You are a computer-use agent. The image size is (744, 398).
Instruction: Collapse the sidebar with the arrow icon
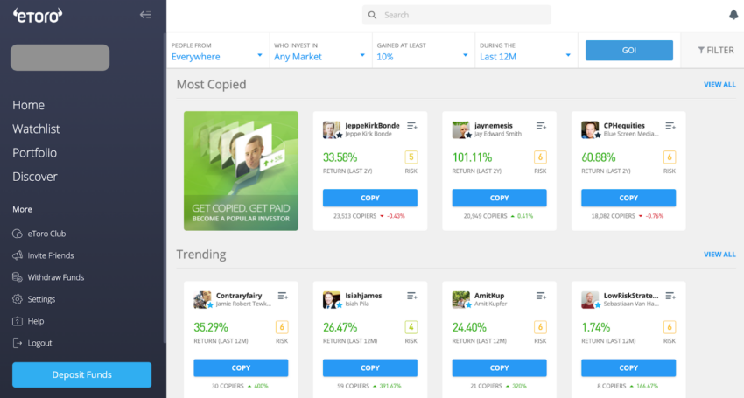[x=145, y=15]
